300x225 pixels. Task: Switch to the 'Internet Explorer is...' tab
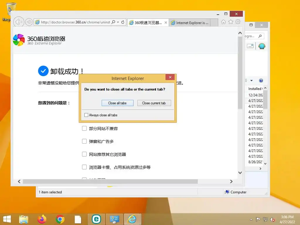(x=190, y=23)
